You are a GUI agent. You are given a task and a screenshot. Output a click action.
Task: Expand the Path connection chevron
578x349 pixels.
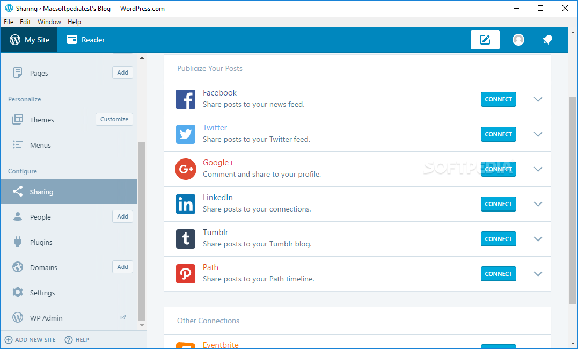point(538,274)
